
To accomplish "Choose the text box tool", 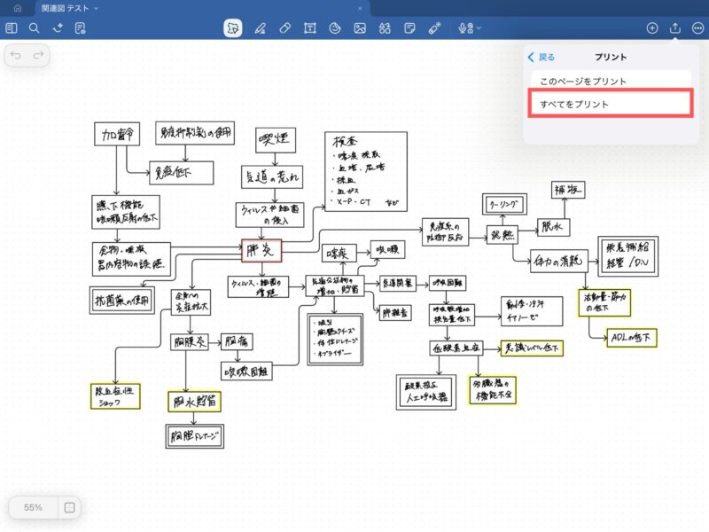I will point(310,28).
